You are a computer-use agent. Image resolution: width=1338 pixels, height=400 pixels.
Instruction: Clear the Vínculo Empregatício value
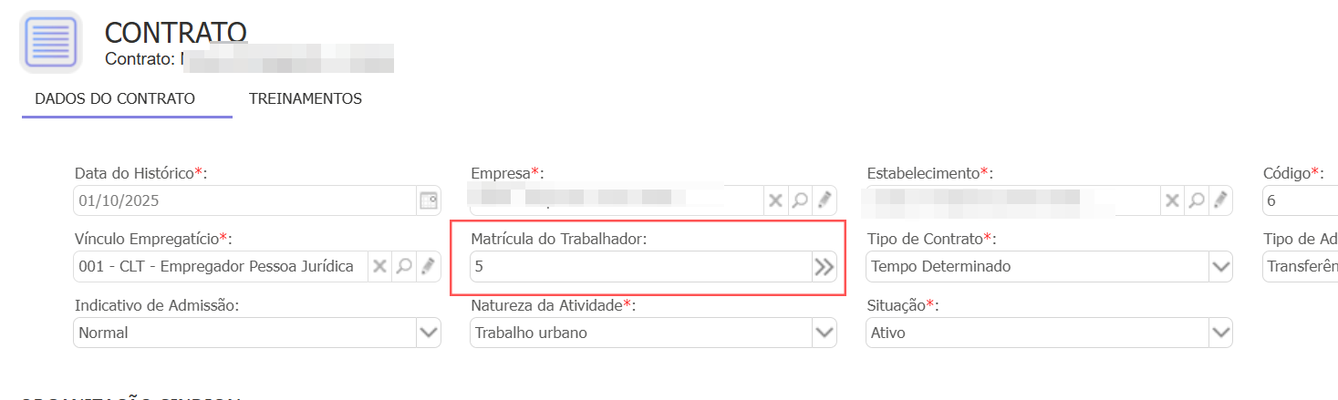click(379, 267)
